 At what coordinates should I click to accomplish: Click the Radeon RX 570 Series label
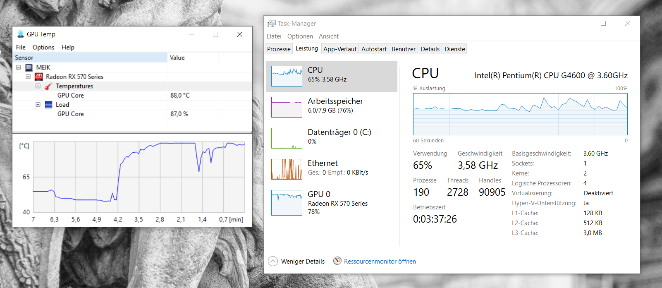[x=74, y=77]
